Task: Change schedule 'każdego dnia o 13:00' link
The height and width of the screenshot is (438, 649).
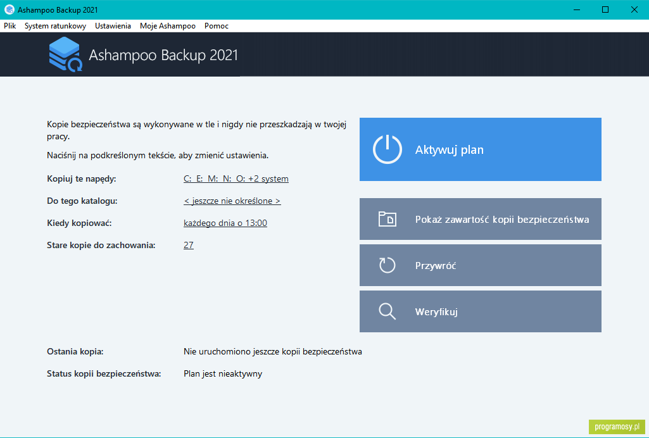Action: pos(225,223)
